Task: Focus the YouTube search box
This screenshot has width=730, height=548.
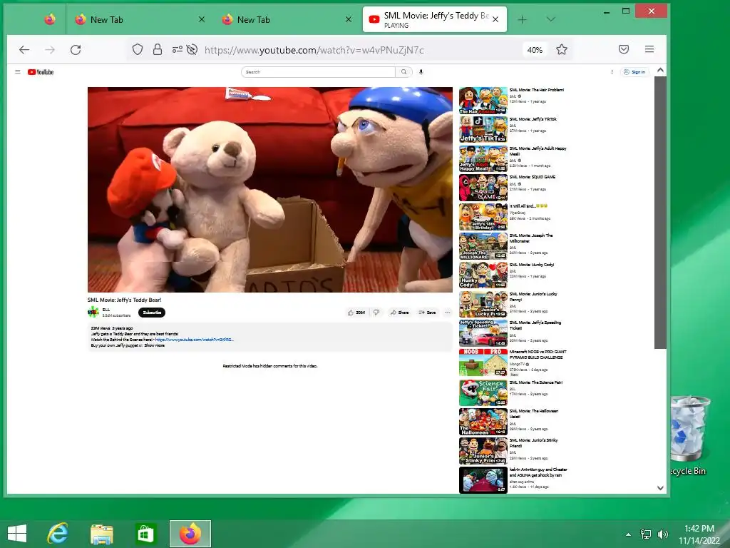Action: coord(318,72)
